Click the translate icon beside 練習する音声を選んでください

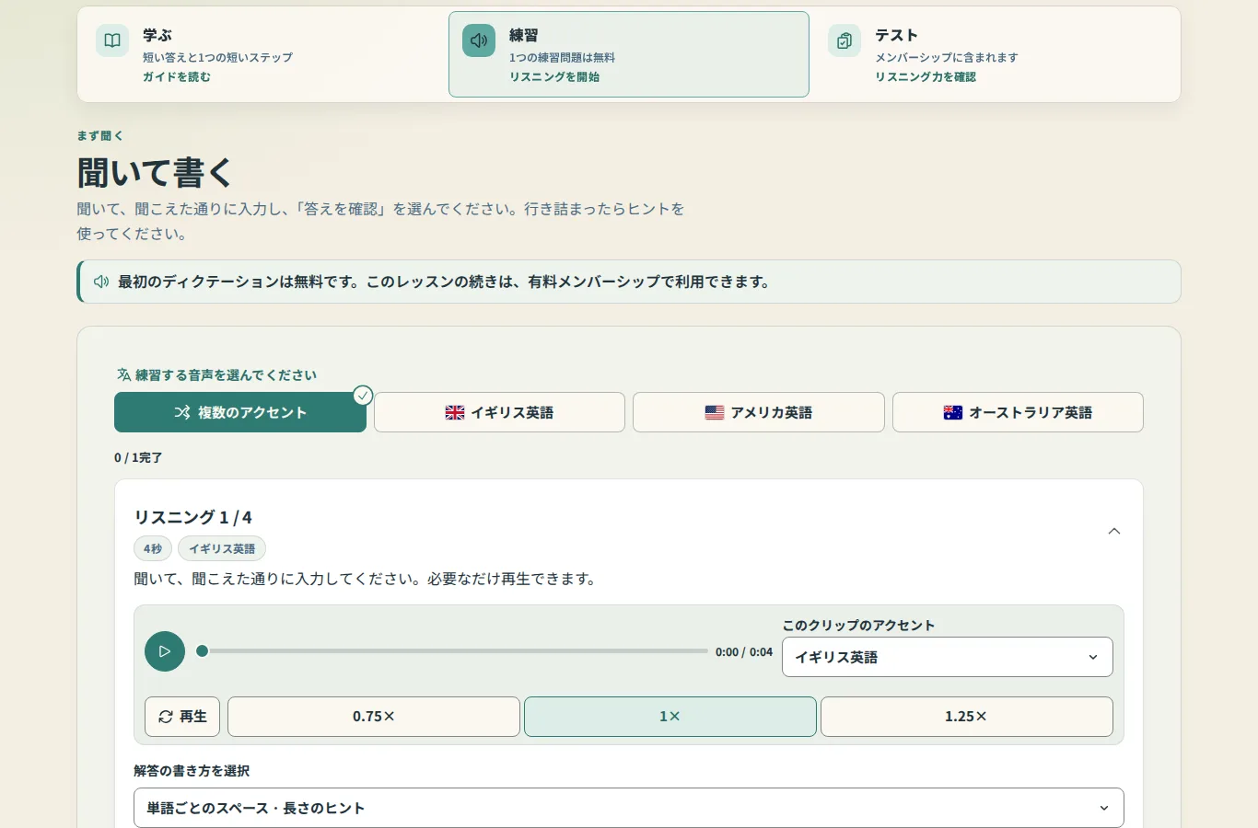(x=123, y=374)
